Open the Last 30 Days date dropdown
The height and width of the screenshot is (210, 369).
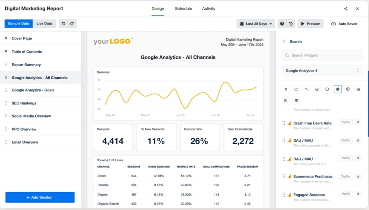(256, 24)
